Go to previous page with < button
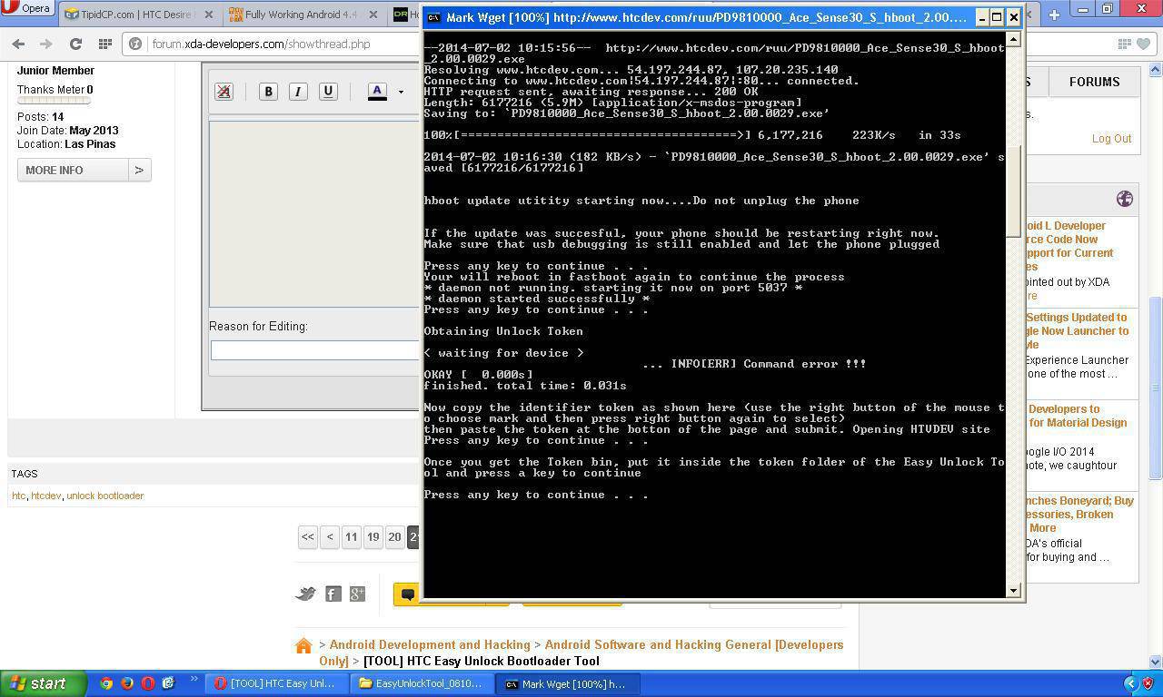The image size is (1163, 697). pyautogui.click(x=330, y=537)
